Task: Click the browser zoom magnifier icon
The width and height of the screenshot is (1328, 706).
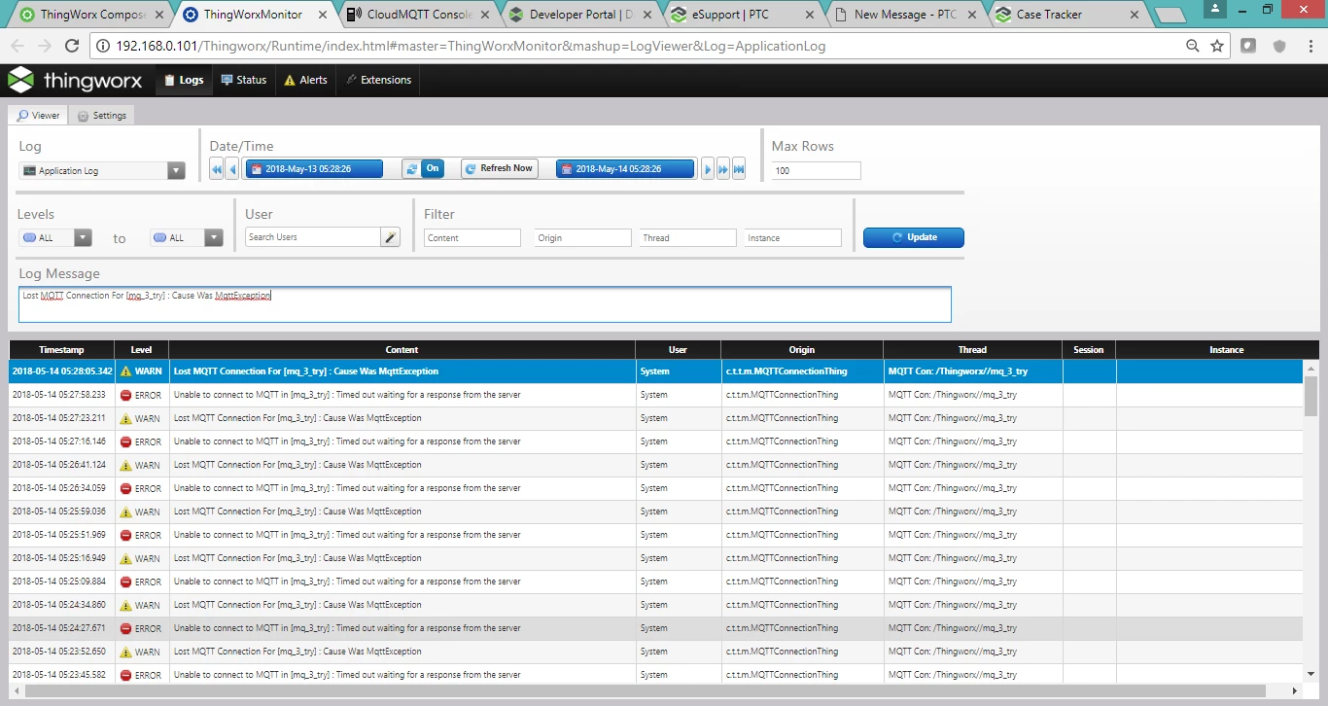Action: tap(1193, 46)
